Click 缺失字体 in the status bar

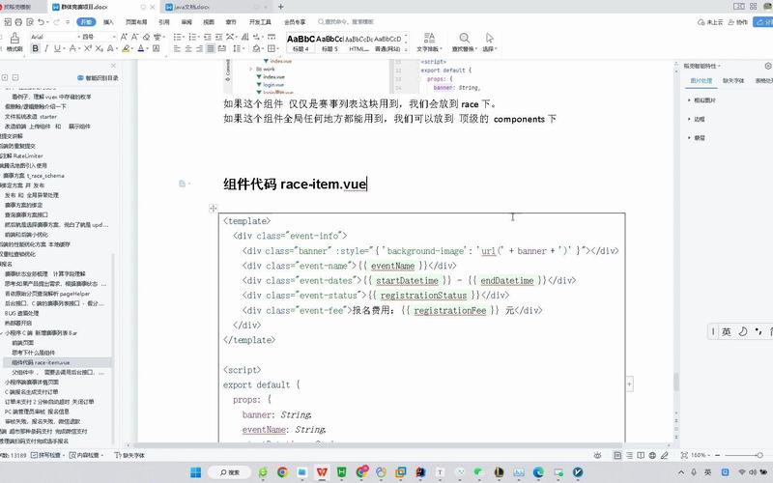129,455
